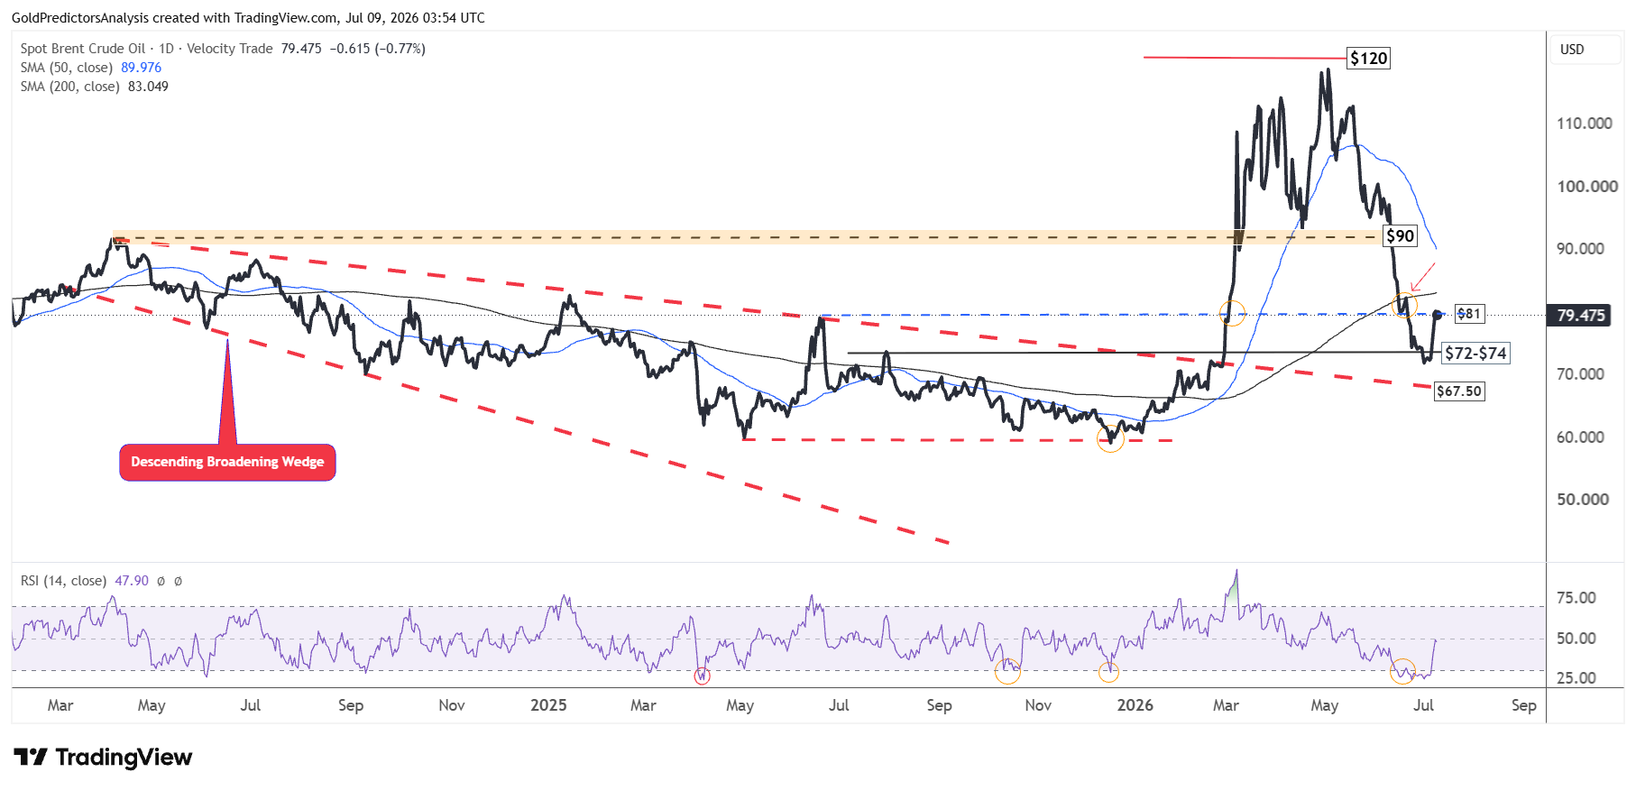1636x791 pixels.
Task: Click the TradingView logo at bottom left
Action: pos(103,757)
